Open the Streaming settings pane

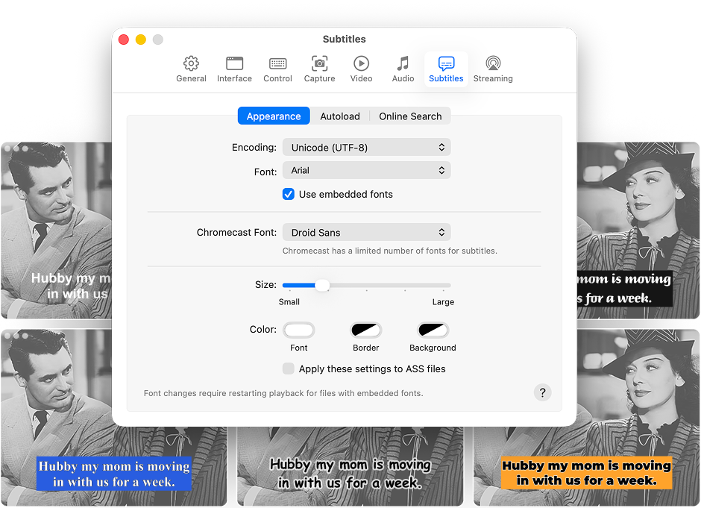(492, 69)
